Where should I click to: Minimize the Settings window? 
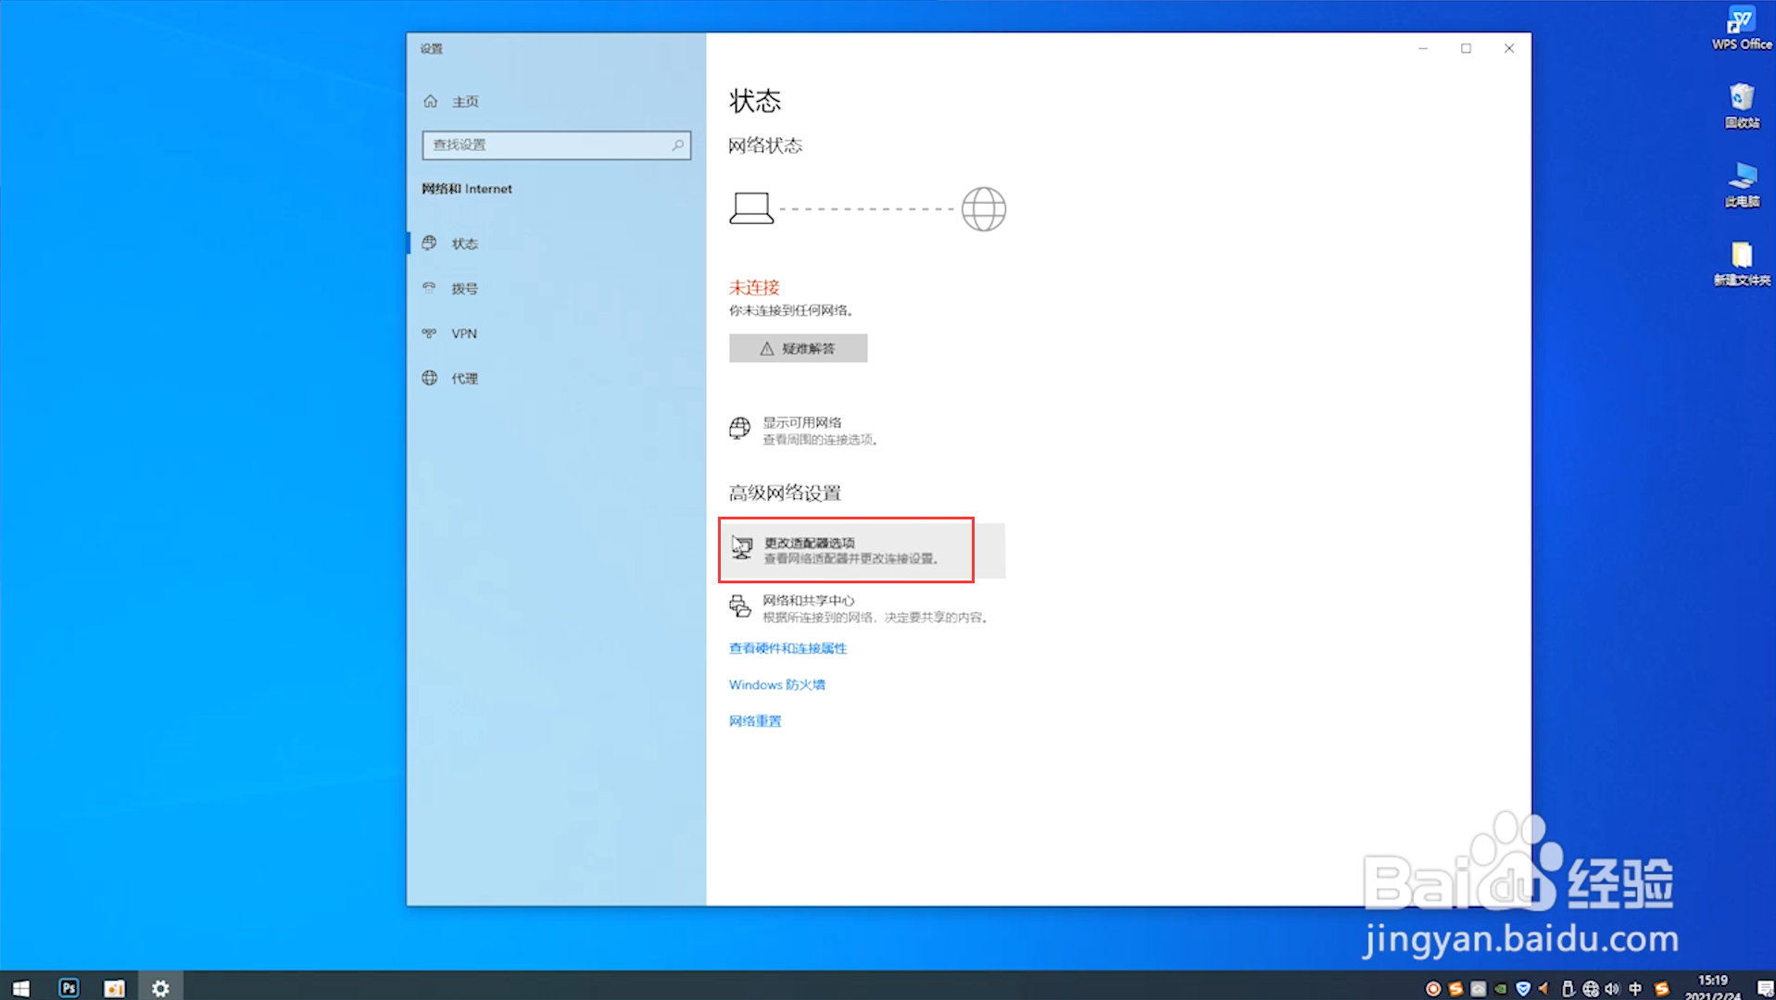(x=1423, y=48)
